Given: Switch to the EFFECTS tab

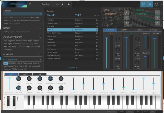Looking at the screenshot, I should pyautogui.click(x=139, y=30).
